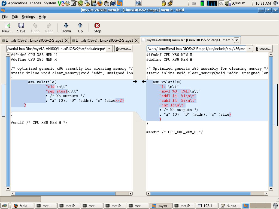Open the Help menu

tap(42, 17)
